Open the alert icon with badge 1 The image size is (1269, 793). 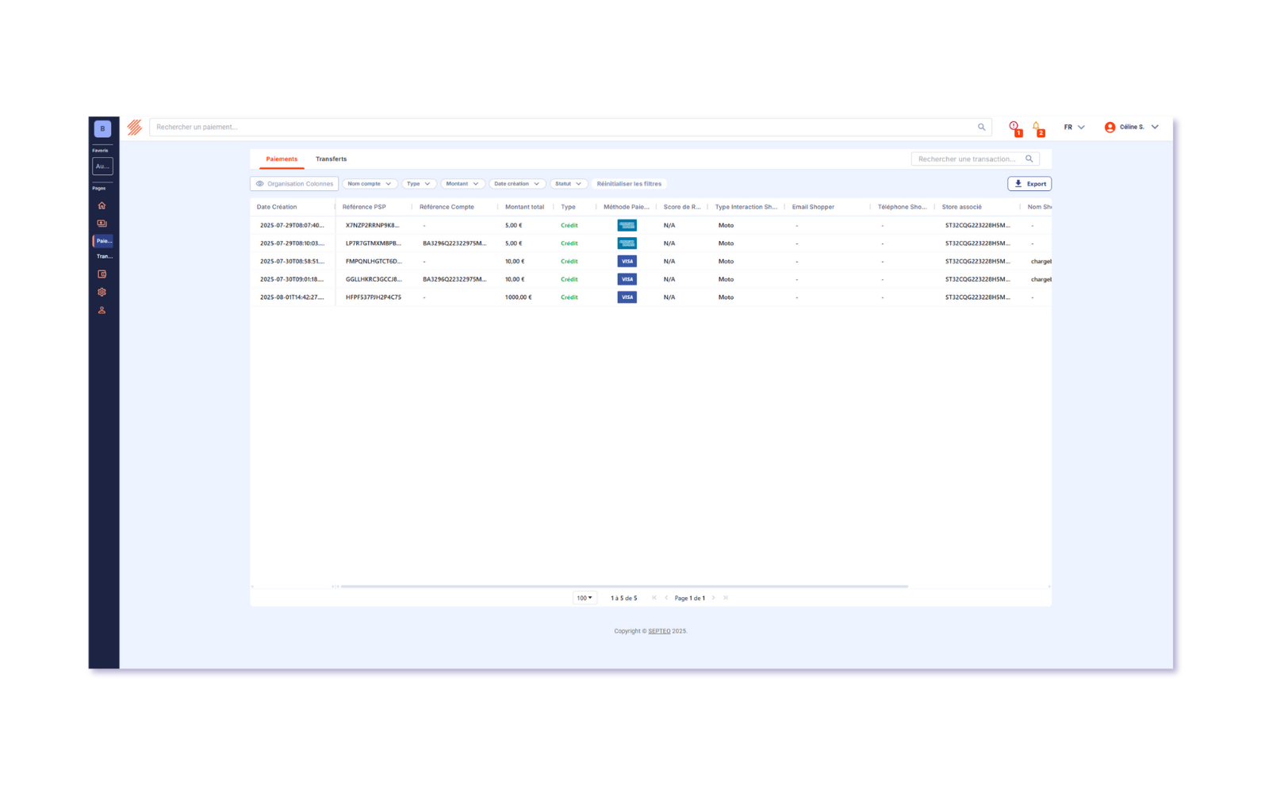click(1014, 127)
